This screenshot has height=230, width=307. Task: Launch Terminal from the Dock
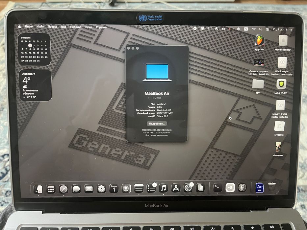click(x=217, y=187)
